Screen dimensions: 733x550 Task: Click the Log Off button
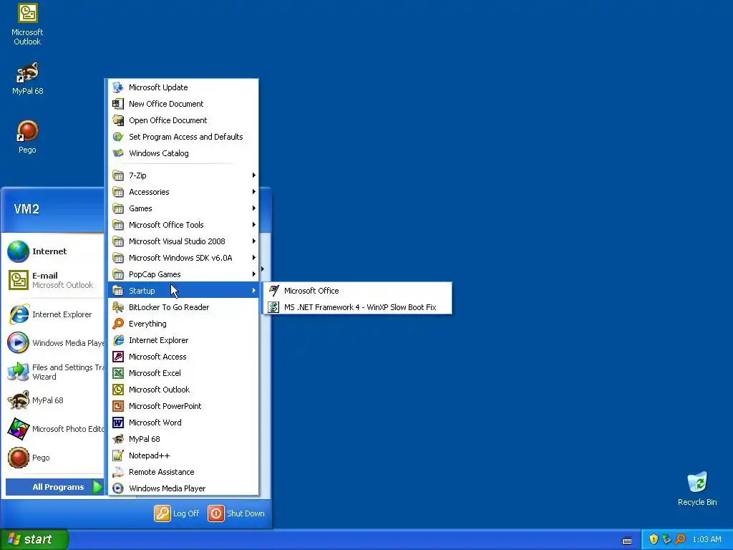click(x=177, y=513)
